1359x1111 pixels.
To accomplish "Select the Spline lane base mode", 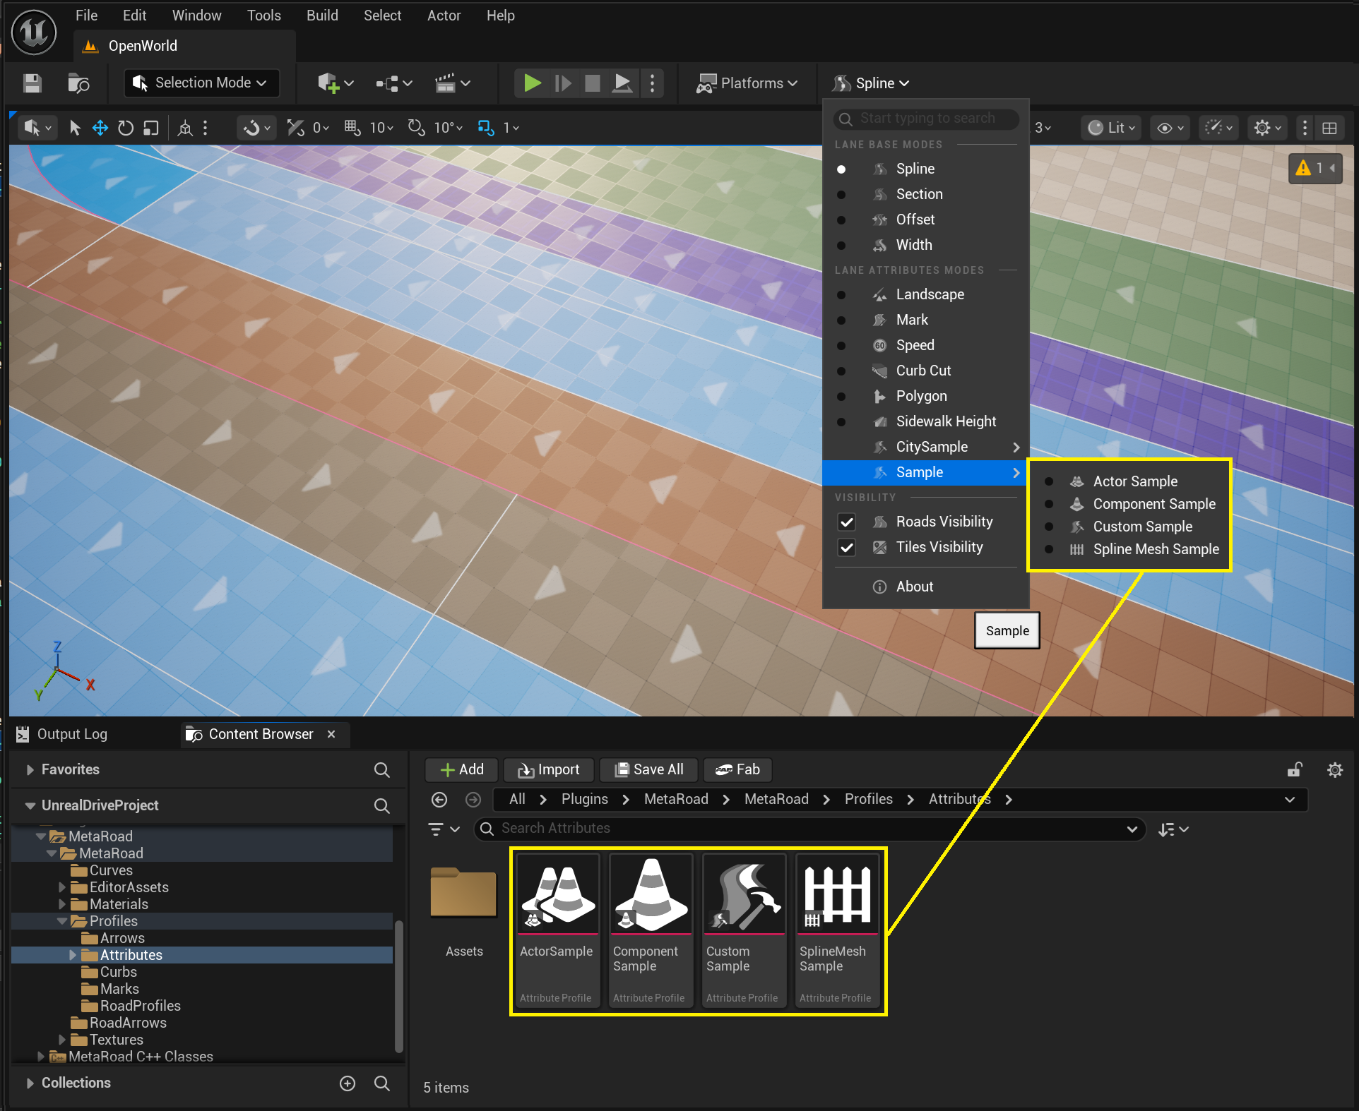I will click(925, 169).
